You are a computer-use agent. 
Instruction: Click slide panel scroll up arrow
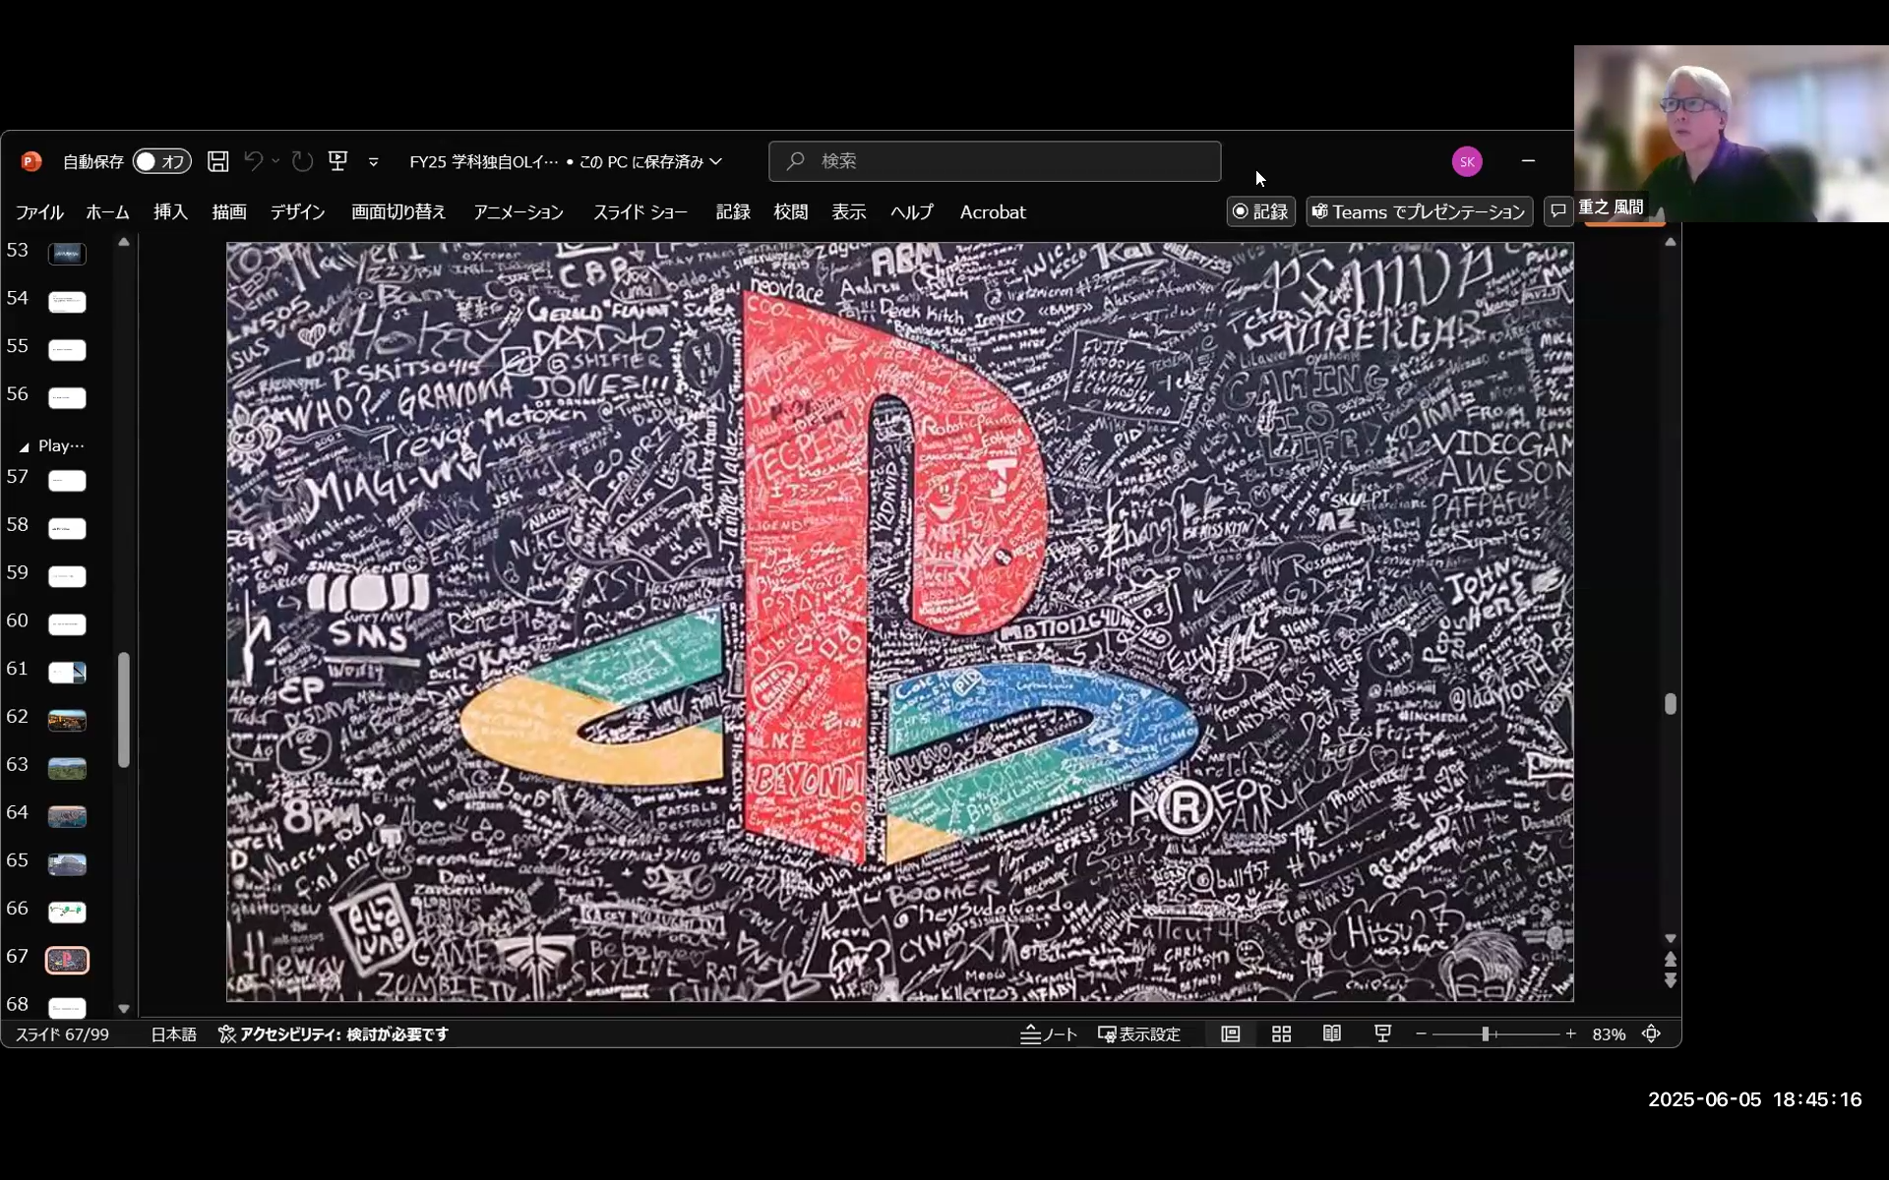coord(124,242)
